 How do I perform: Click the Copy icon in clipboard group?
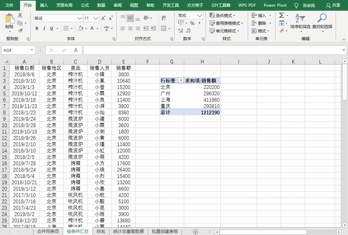click(x=20, y=23)
